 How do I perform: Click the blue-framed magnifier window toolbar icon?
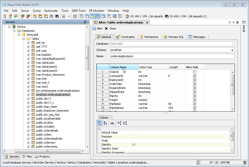pos(46,16)
